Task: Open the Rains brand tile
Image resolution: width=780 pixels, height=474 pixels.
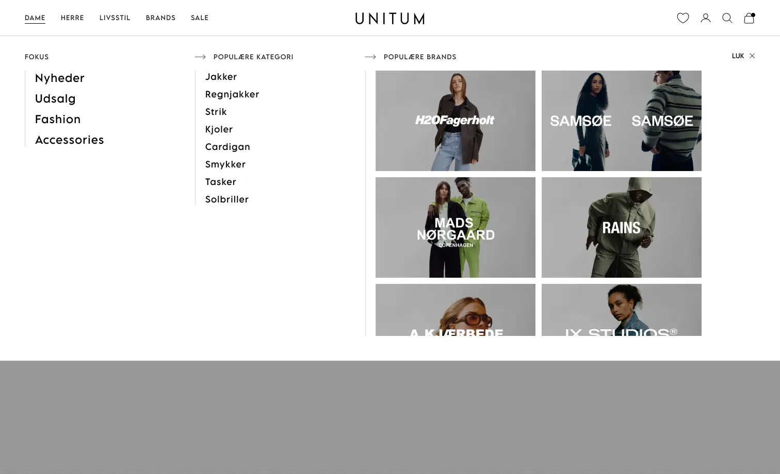Action: point(622,227)
